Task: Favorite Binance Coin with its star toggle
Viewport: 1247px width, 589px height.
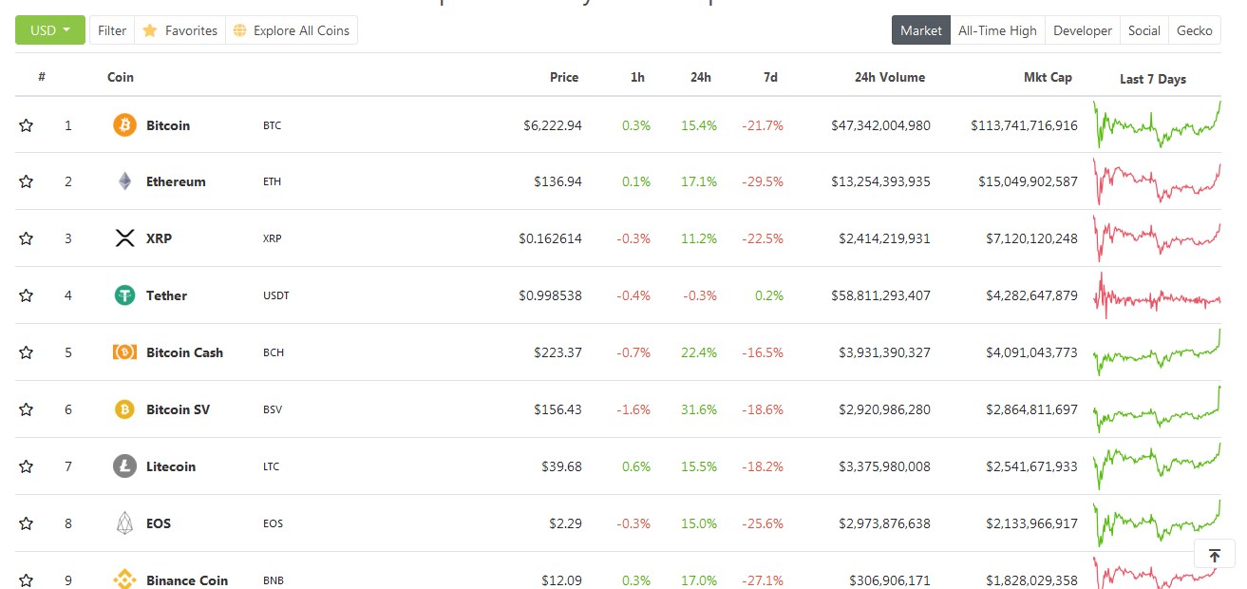Action: (x=27, y=579)
